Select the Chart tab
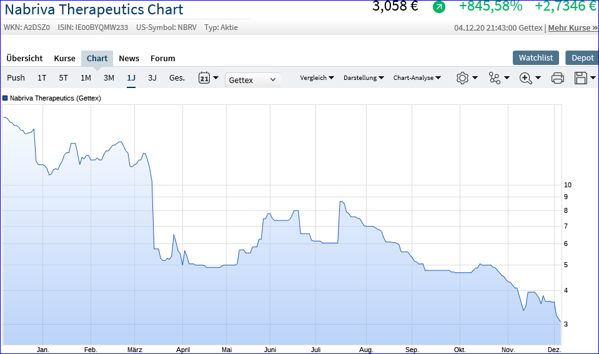The height and width of the screenshot is (354, 599). point(97,59)
